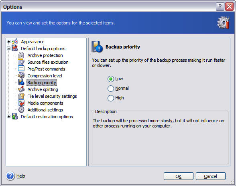Viewport: 236px width, 186px height.
Task: Expand the Default restoration options node
Action: 9,117
